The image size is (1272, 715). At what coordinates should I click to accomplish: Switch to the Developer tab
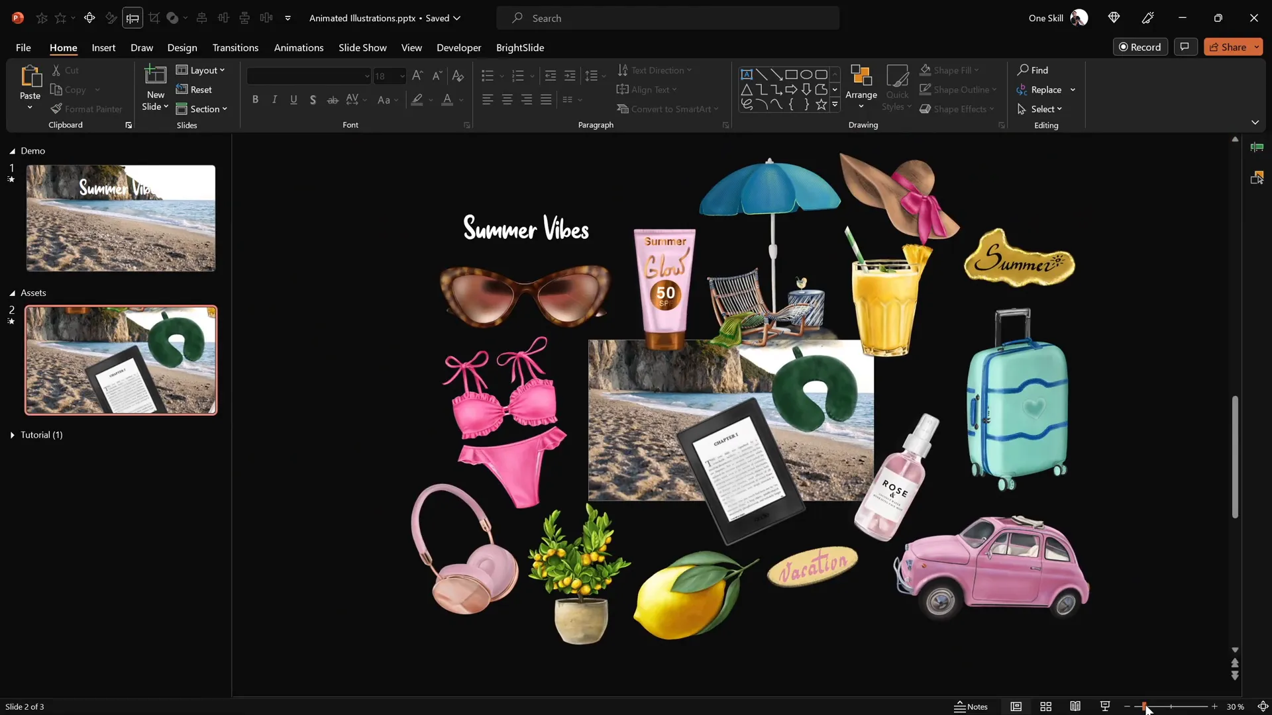[x=458, y=48]
